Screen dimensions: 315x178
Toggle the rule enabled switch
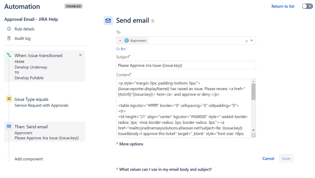pos(307,6)
